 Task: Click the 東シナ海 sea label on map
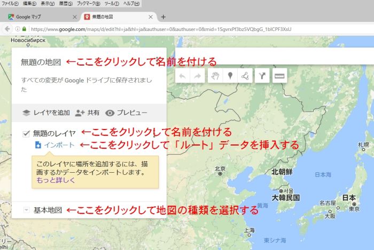tap(275, 240)
